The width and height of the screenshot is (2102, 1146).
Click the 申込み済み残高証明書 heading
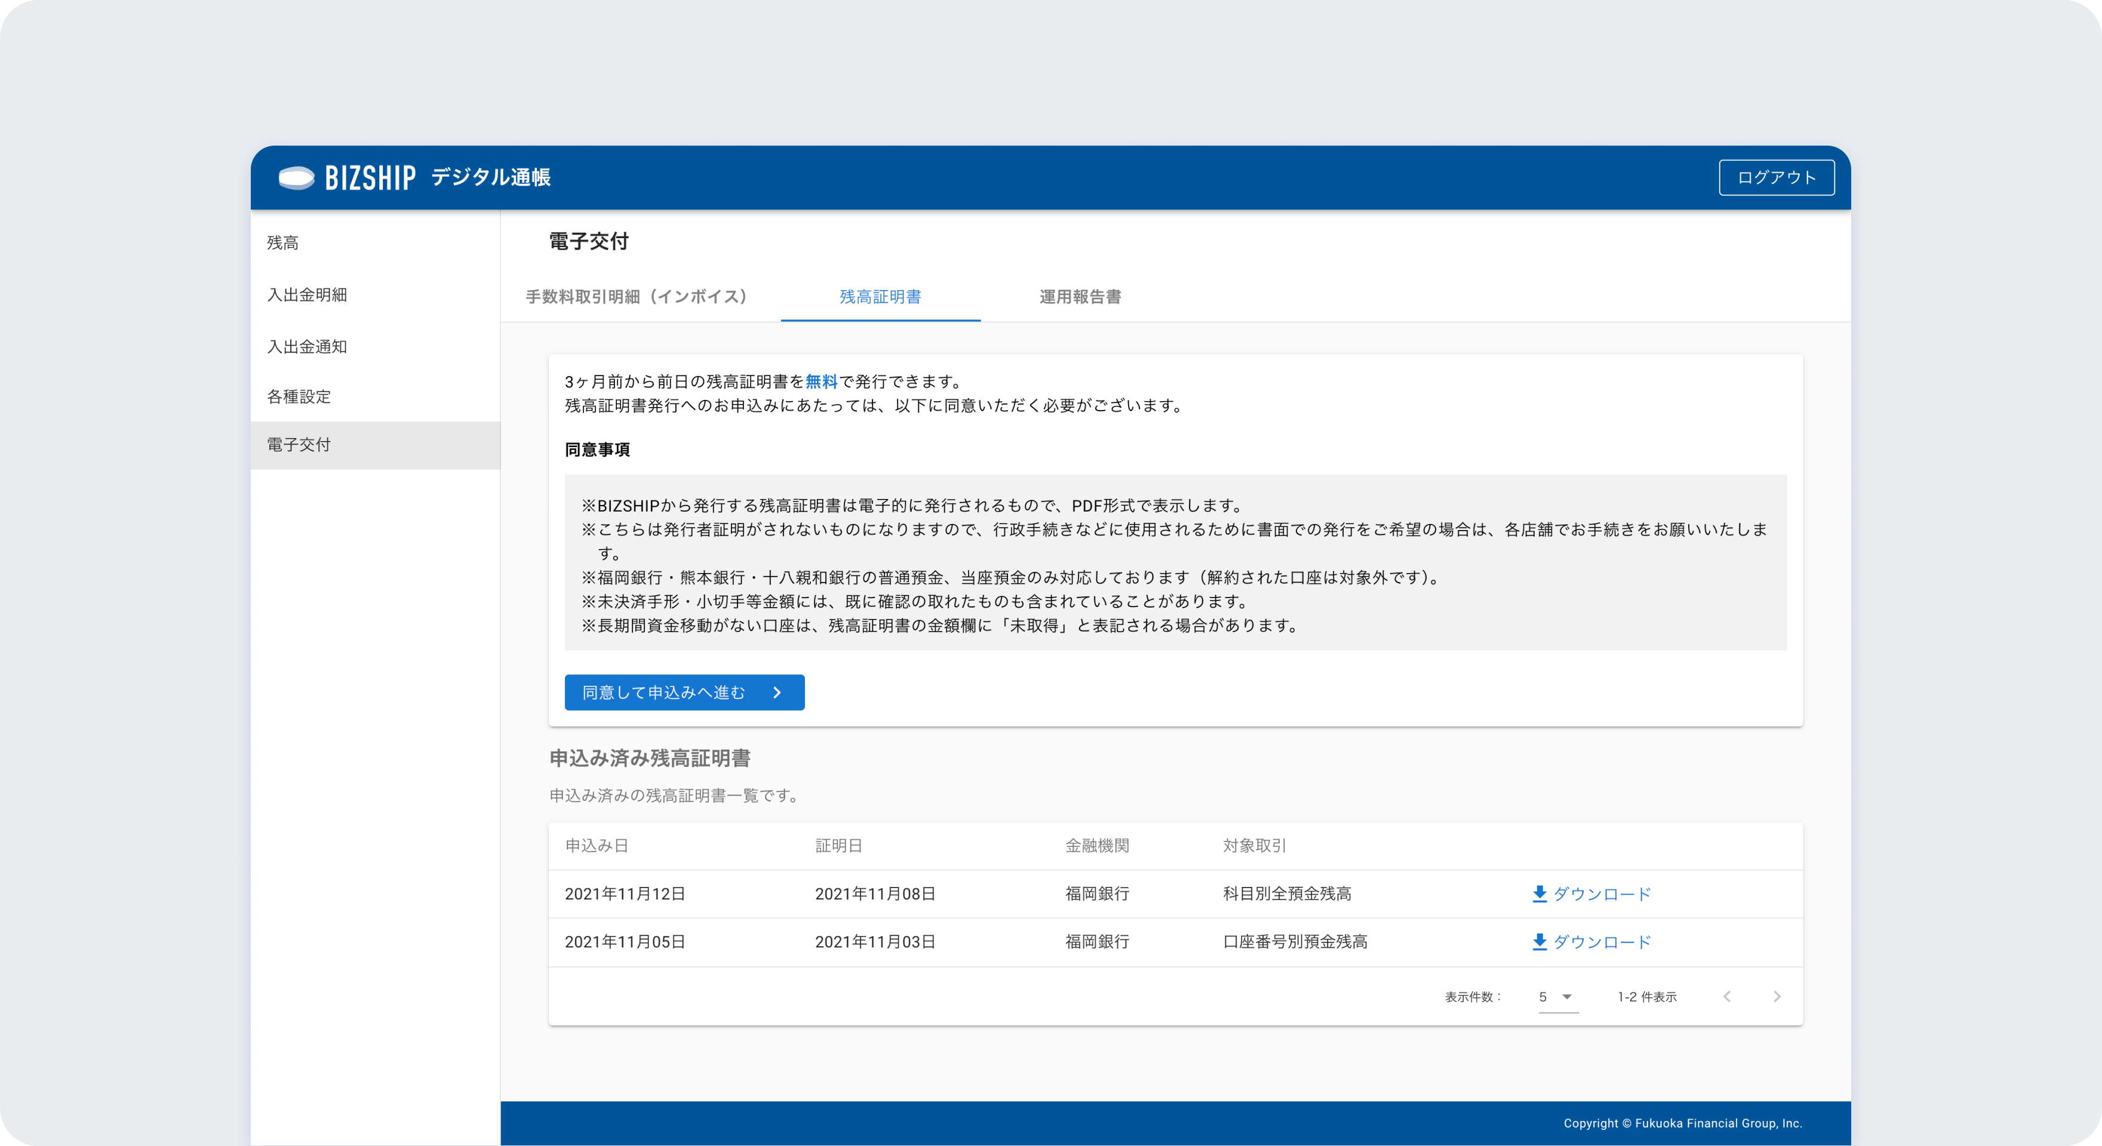click(650, 759)
